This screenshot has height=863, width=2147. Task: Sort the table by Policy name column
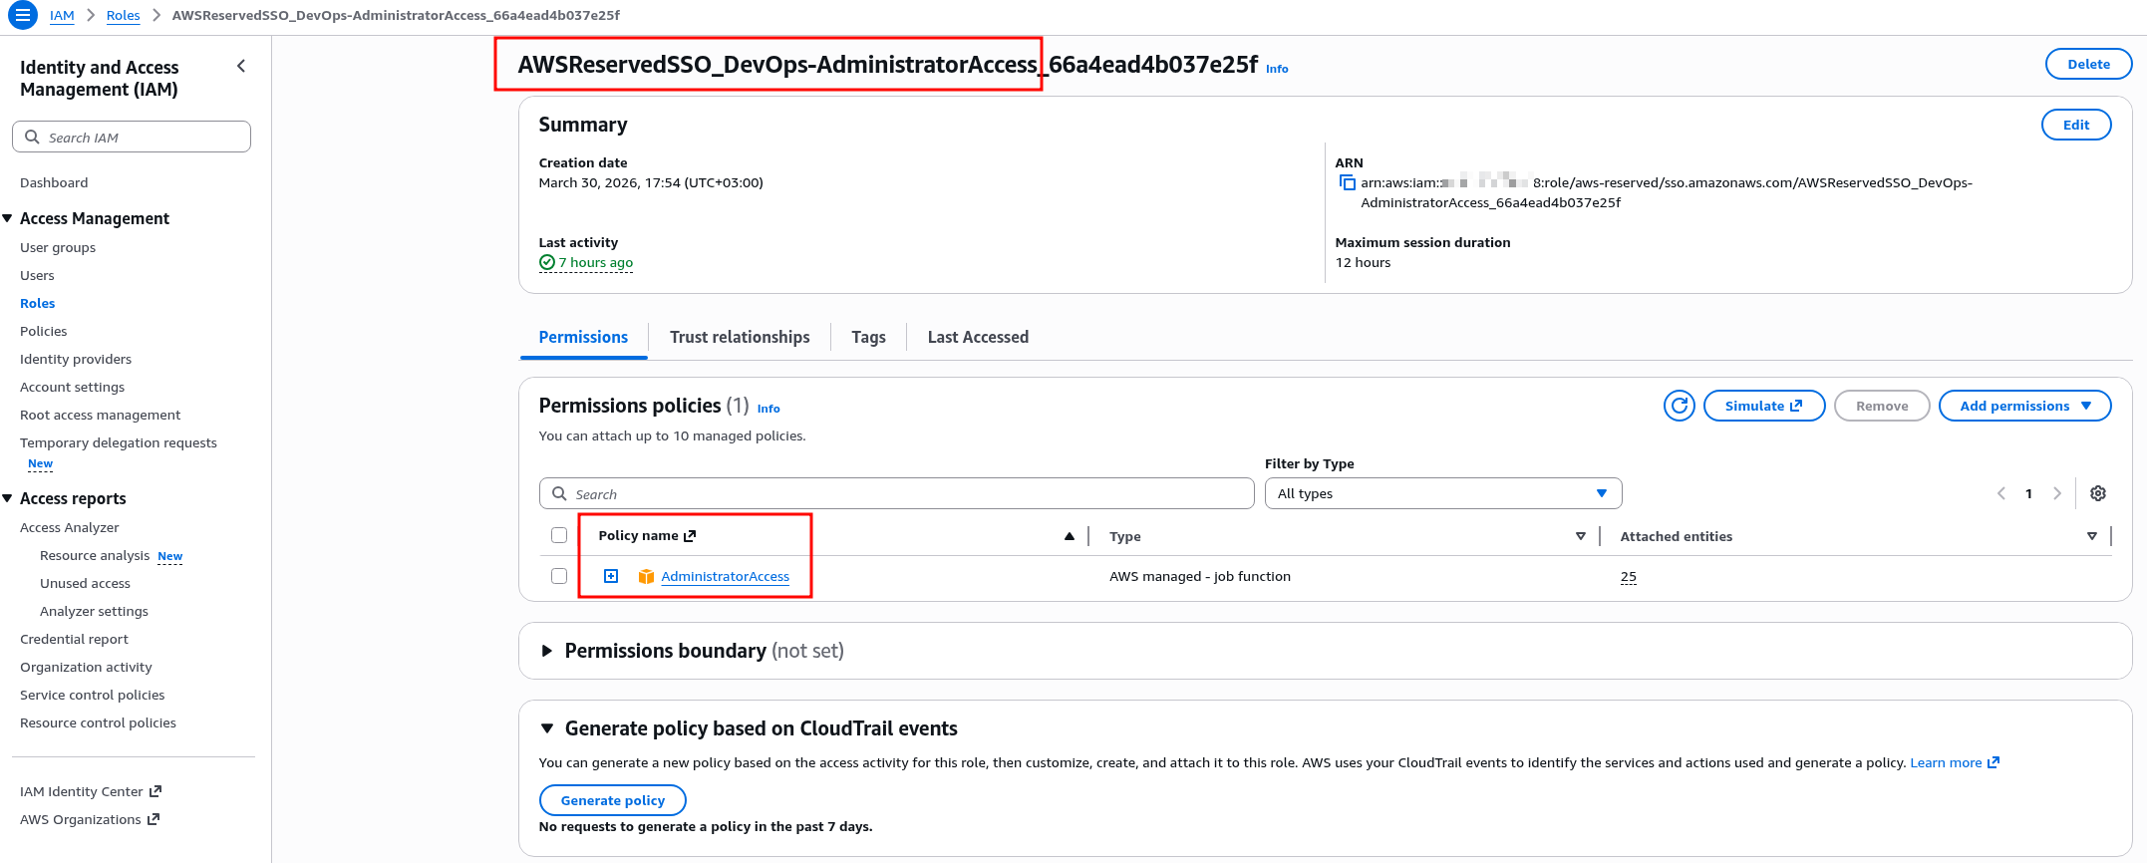tap(1069, 536)
